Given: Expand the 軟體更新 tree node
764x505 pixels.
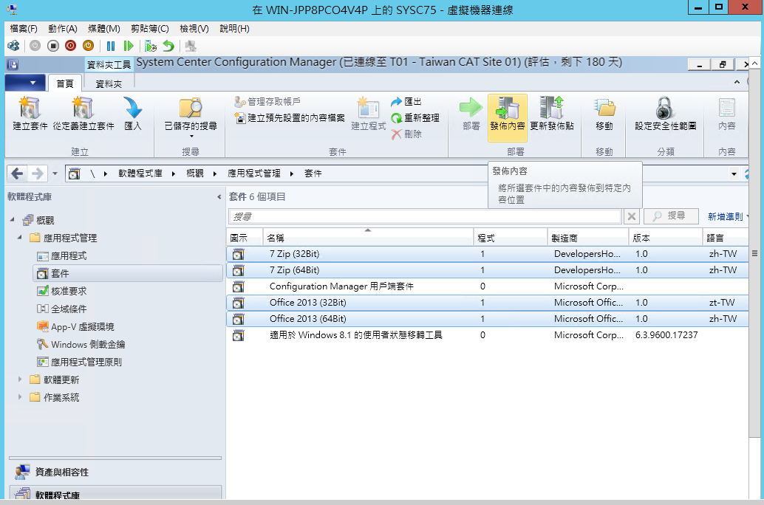Looking at the screenshot, I should tap(20, 379).
